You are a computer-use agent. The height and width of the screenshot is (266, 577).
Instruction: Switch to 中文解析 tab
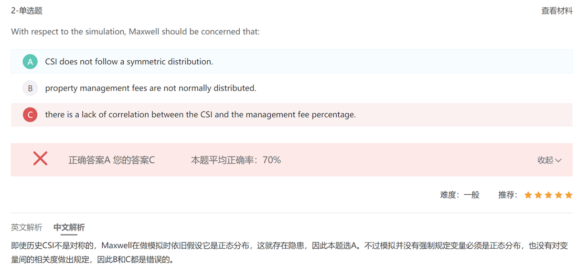pyautogui.click(x=69, y=227)
